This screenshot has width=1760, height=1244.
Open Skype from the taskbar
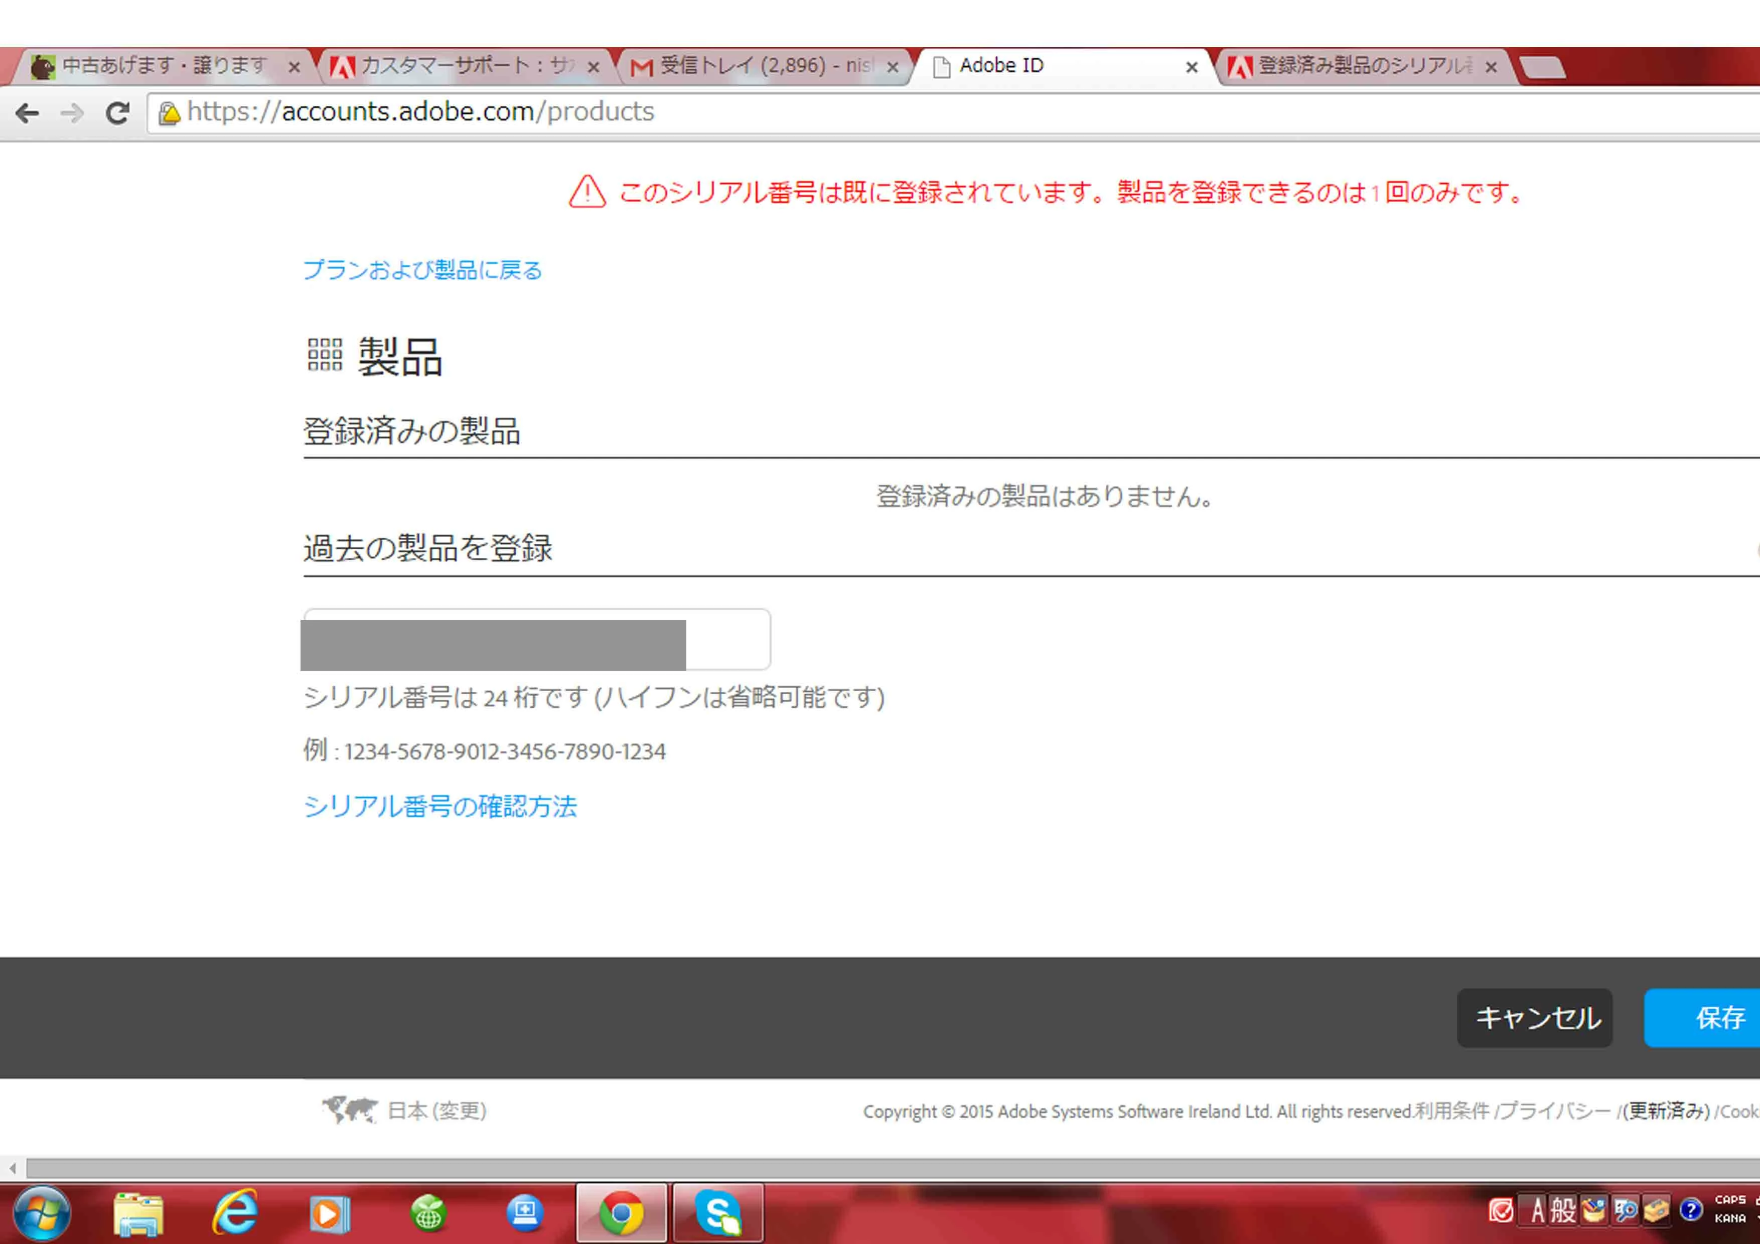click(718, 1213)
